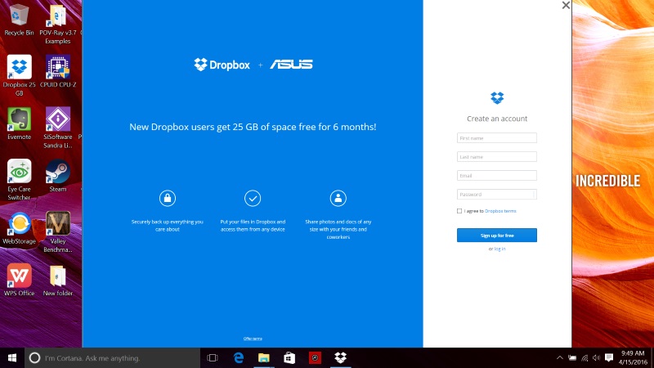Click the taskbar clock and date
The width and height of the screenshot is (654, 368).
[x=633, y=358]
